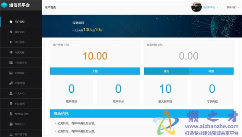Click the medal icon in sidebar
The height and width of the screenshot is (137, 242).
click(11, 103)
